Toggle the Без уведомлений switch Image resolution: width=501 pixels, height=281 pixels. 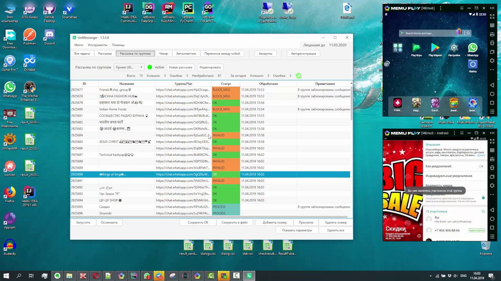click(x=481, y=166)
